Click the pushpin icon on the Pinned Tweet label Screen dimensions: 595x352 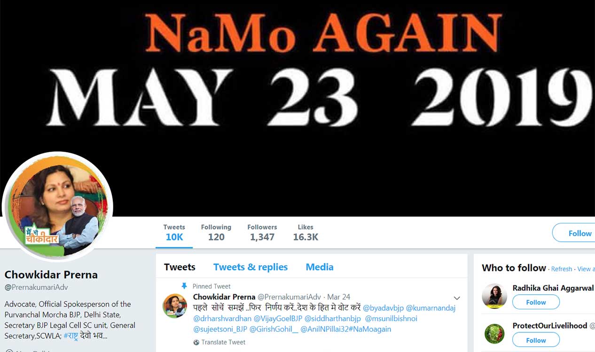click(184, 286)
